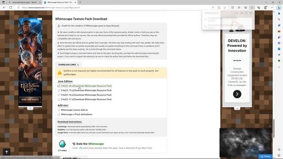
Task: Open the Downloads toolbar icon
Action: coord(252,8)
